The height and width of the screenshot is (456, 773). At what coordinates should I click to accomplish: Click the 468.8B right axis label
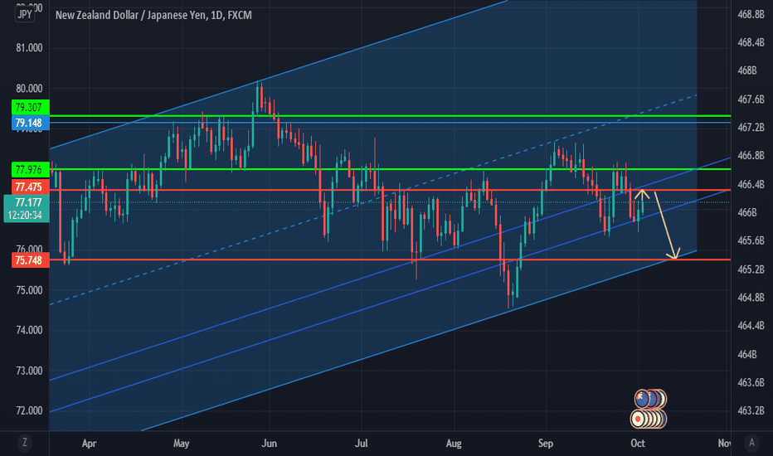751,14
